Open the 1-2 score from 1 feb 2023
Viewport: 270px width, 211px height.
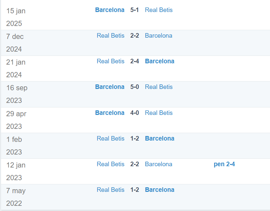pos(134,139)
